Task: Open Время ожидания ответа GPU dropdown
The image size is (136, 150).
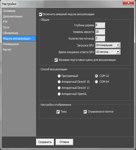Action: click(108, 52)
